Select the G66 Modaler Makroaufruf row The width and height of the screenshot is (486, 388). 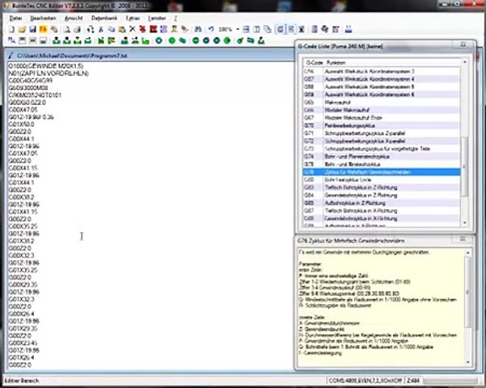[382, 110]
